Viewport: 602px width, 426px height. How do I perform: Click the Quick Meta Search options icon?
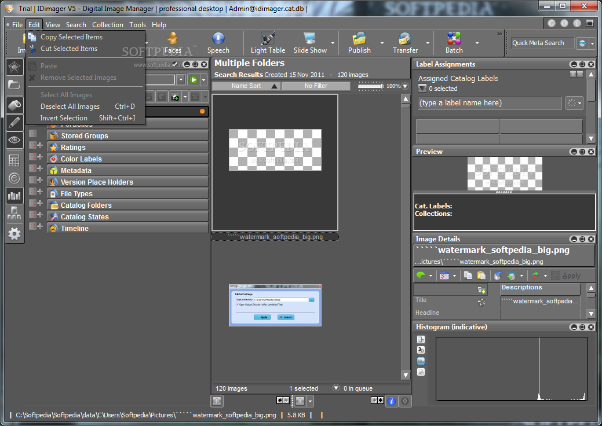pyautogui.click(x=582, y=43)
